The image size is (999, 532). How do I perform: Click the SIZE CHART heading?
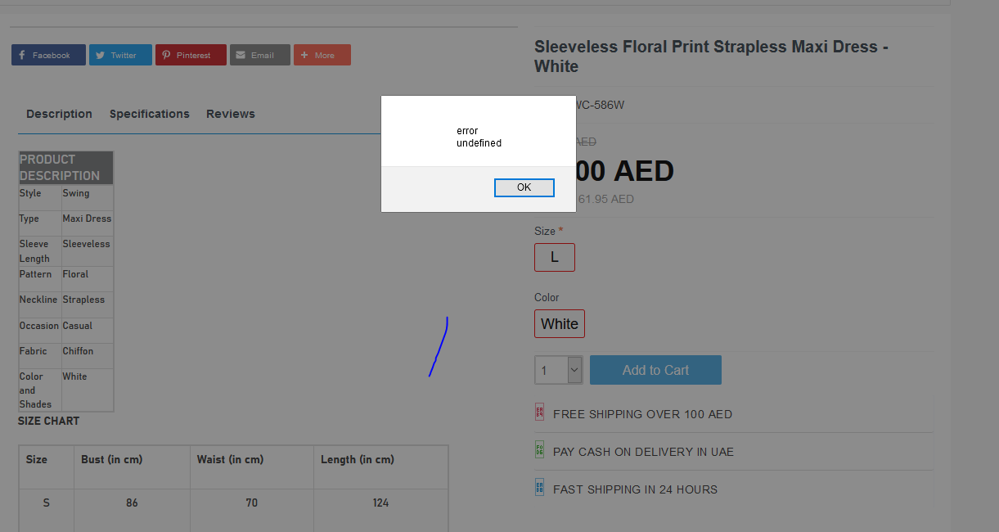tap(49, 421)
